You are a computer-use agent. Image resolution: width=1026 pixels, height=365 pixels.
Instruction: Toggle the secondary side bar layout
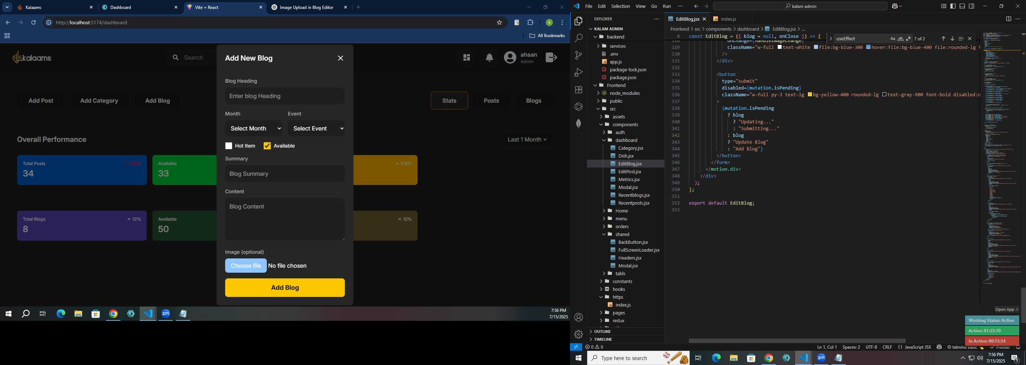coord(971,6)
